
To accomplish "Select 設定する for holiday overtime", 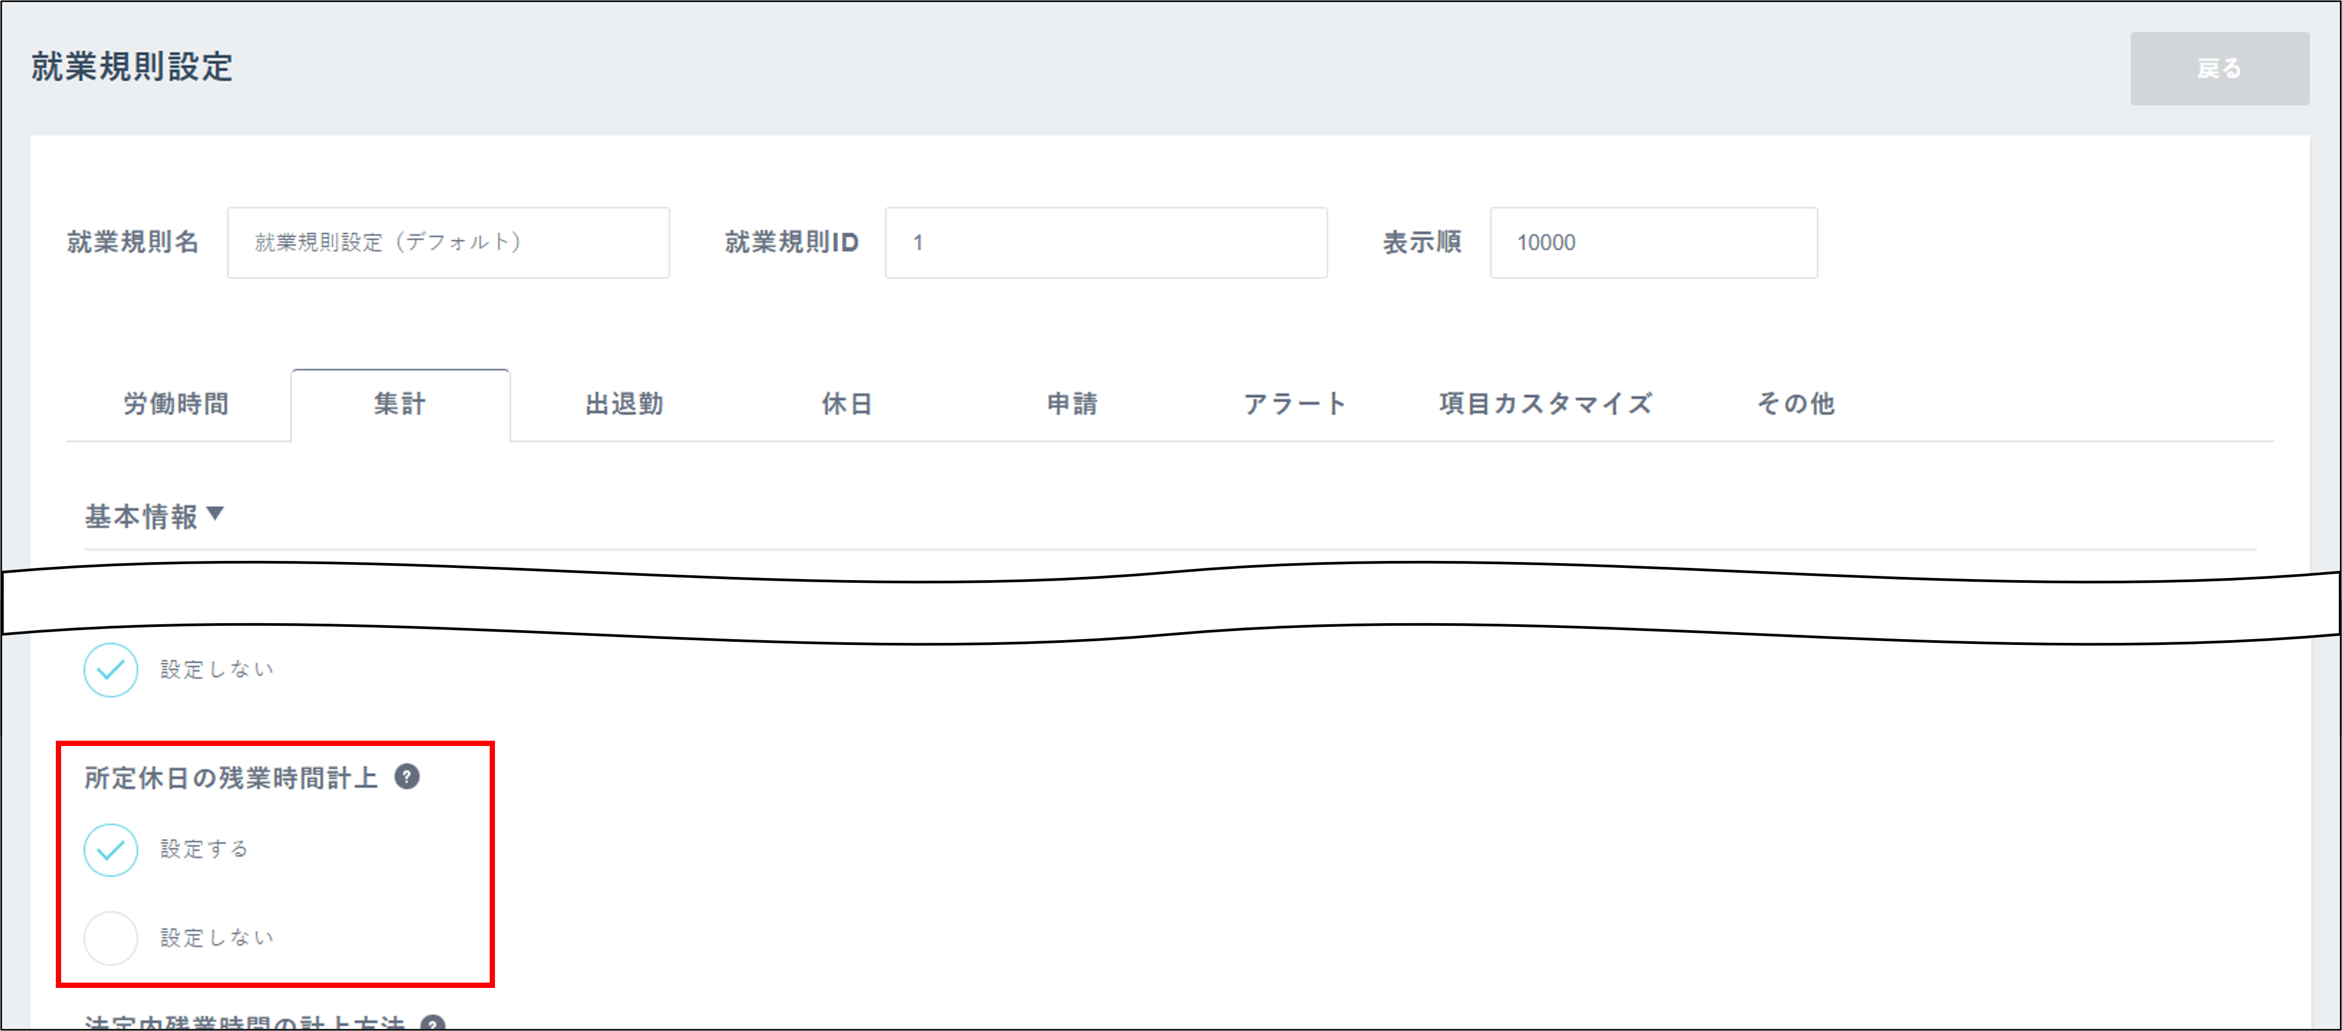I will pyautogui.click(x=111, y=850).
